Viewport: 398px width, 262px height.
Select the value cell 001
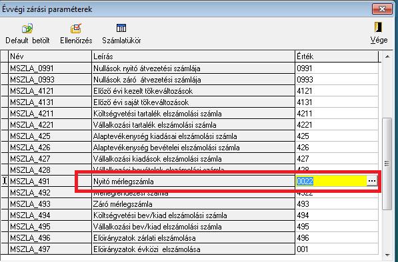pos(337,249)
